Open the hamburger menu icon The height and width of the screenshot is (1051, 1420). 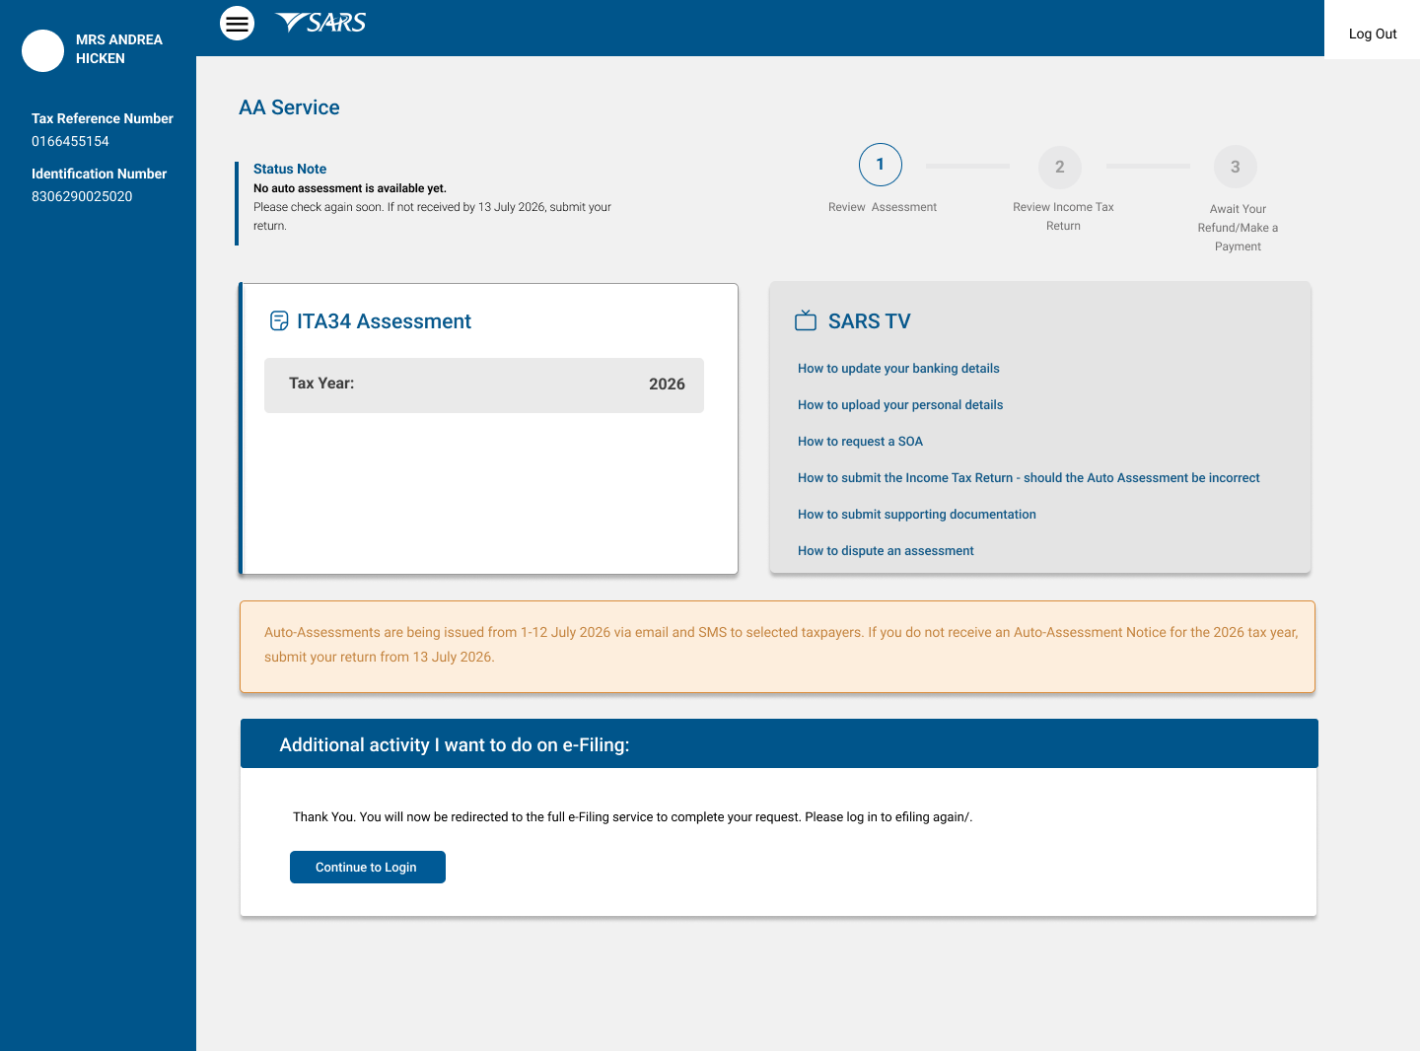coord(237,23)
